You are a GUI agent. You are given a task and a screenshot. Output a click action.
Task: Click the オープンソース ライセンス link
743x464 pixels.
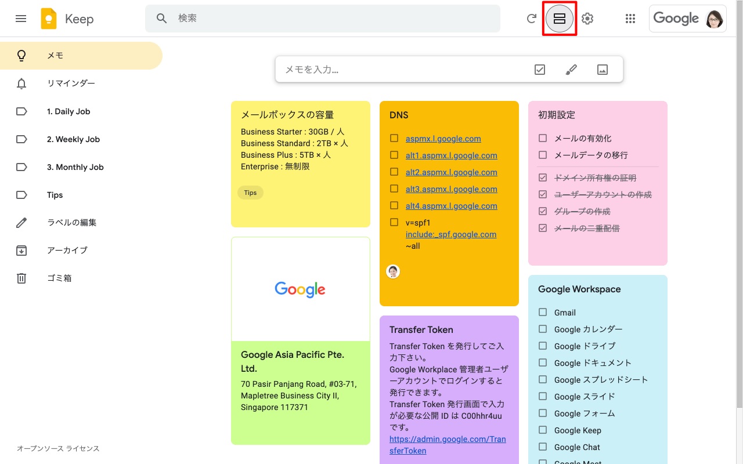tap(58, 449)
